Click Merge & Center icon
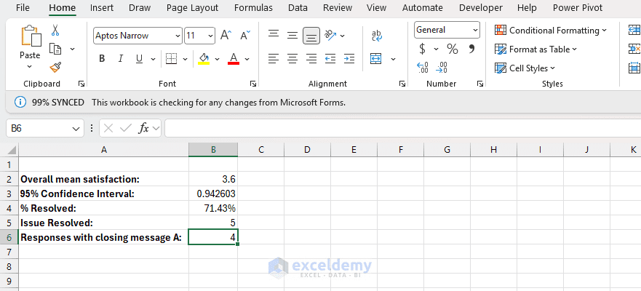 (x=375, y=59)
